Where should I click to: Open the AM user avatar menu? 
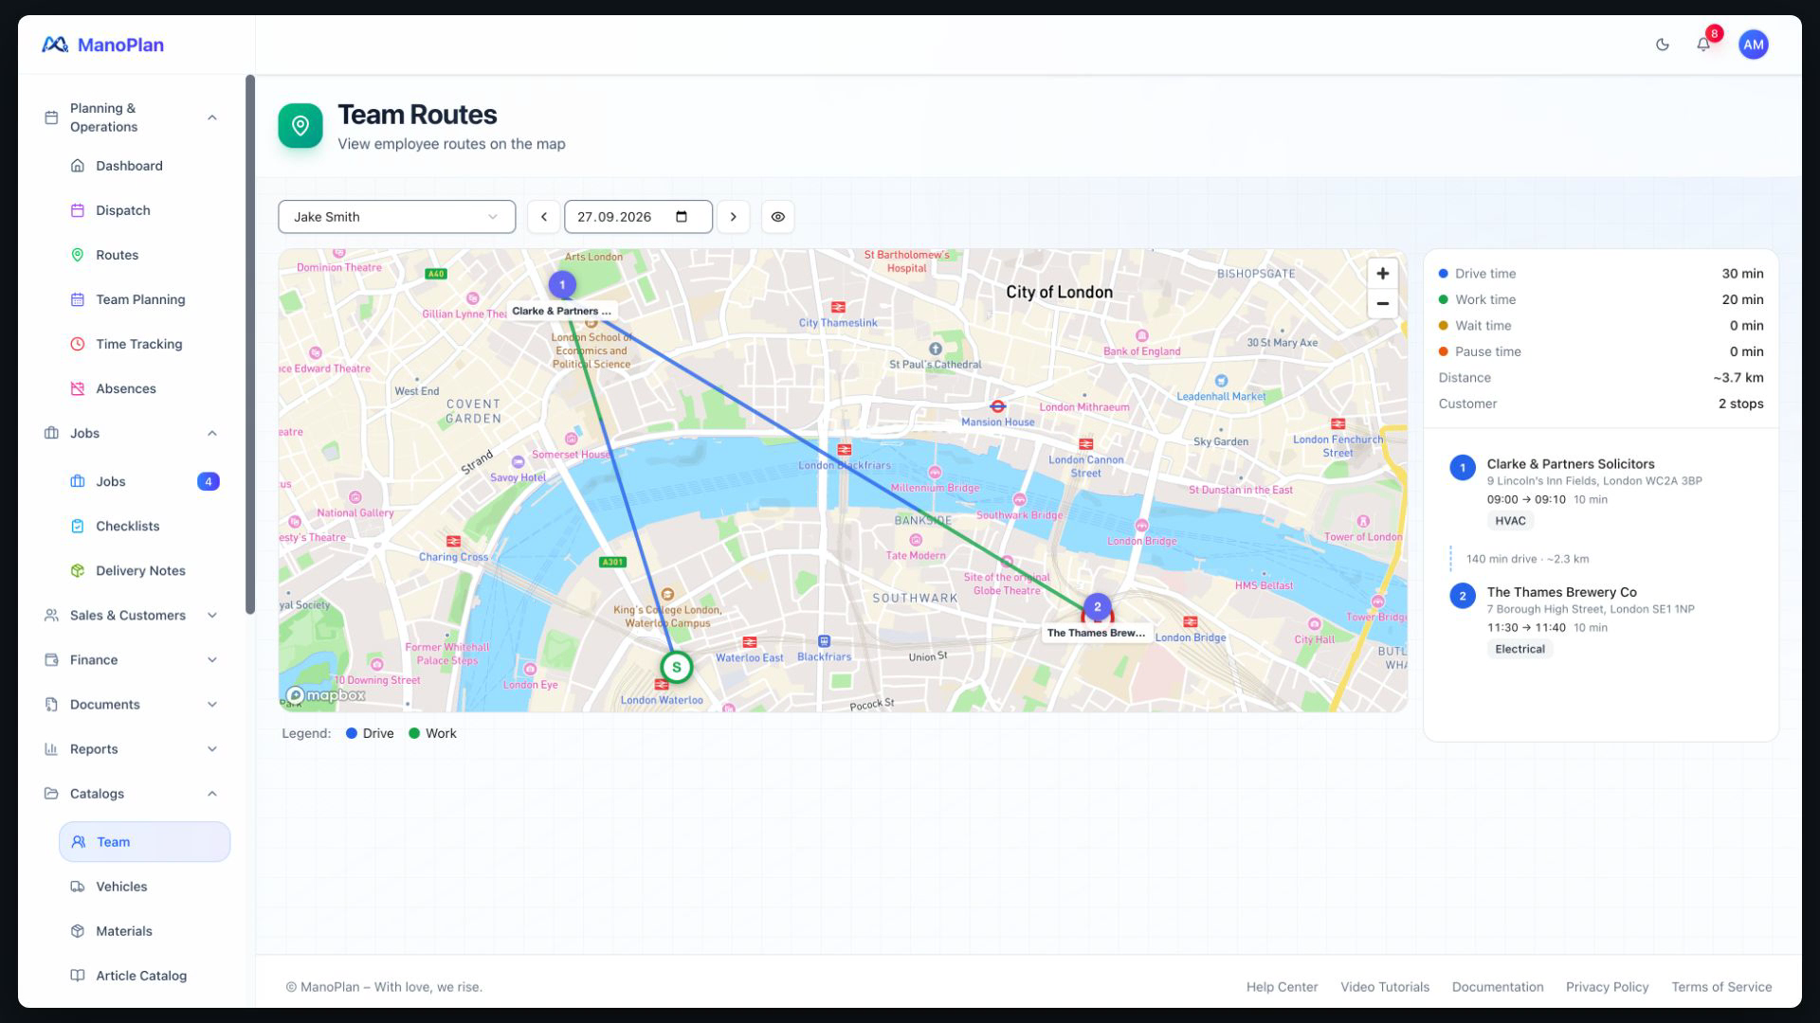[1753, 45]
